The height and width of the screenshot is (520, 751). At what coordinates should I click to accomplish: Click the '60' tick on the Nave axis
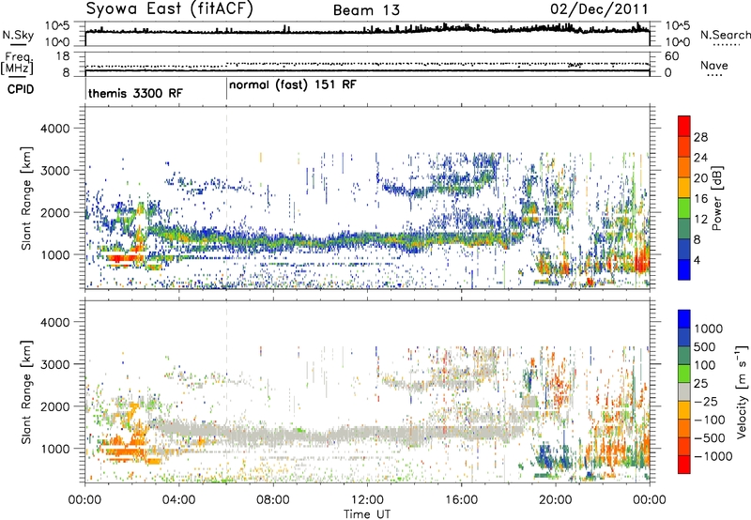point(671,56)
